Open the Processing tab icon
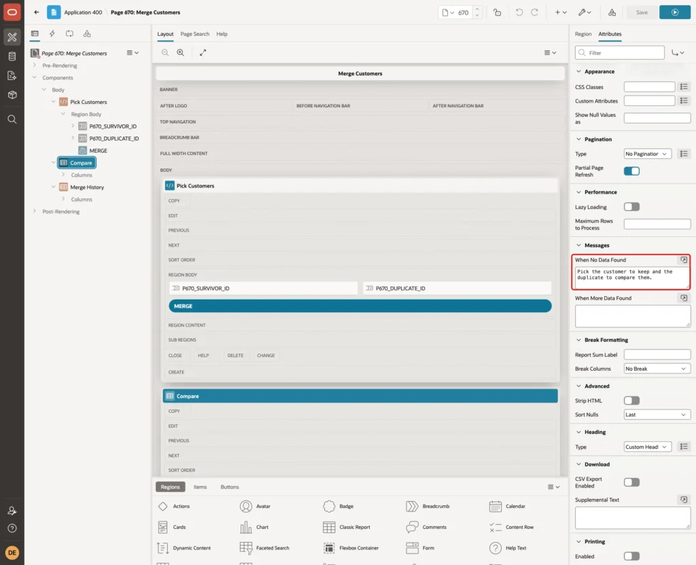Image resolution: width=696 pixels, height=565 pixels. pyautogui.click(x=69, y=34)
